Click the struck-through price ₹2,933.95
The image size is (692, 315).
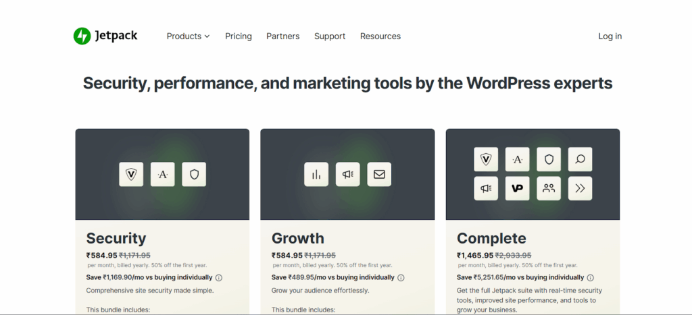tap(514, 255)
